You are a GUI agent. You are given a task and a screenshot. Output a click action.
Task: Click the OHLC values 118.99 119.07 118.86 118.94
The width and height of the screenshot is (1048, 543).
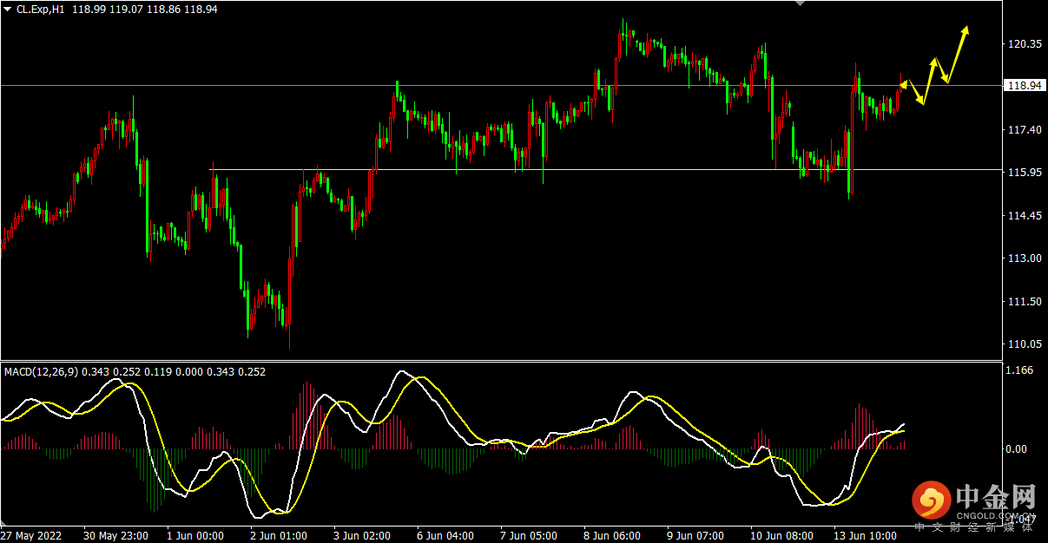pos(146,9)
